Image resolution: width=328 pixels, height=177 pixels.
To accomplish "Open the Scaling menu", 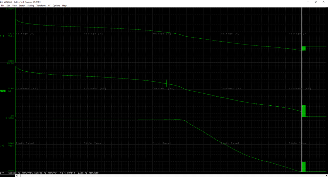I will [x=31, y=6].
